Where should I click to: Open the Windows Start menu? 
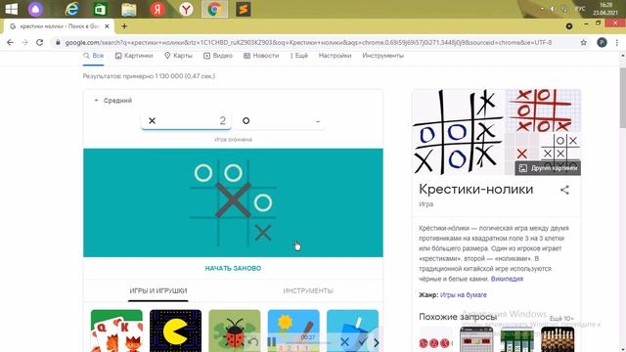(11, 9)
